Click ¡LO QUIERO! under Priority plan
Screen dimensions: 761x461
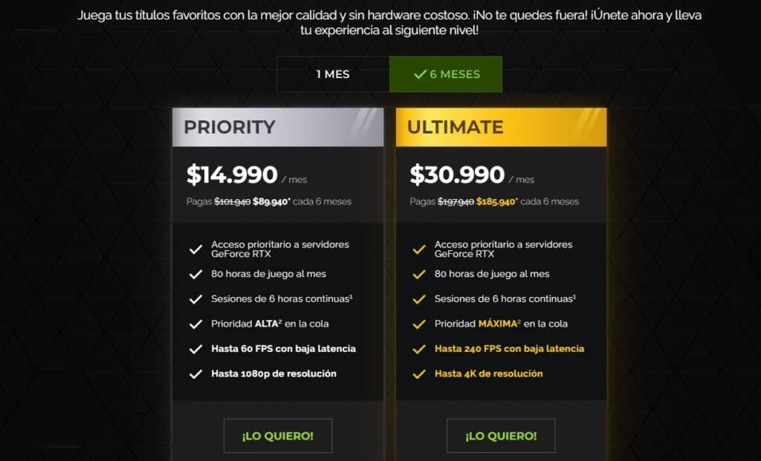[278, 436]
